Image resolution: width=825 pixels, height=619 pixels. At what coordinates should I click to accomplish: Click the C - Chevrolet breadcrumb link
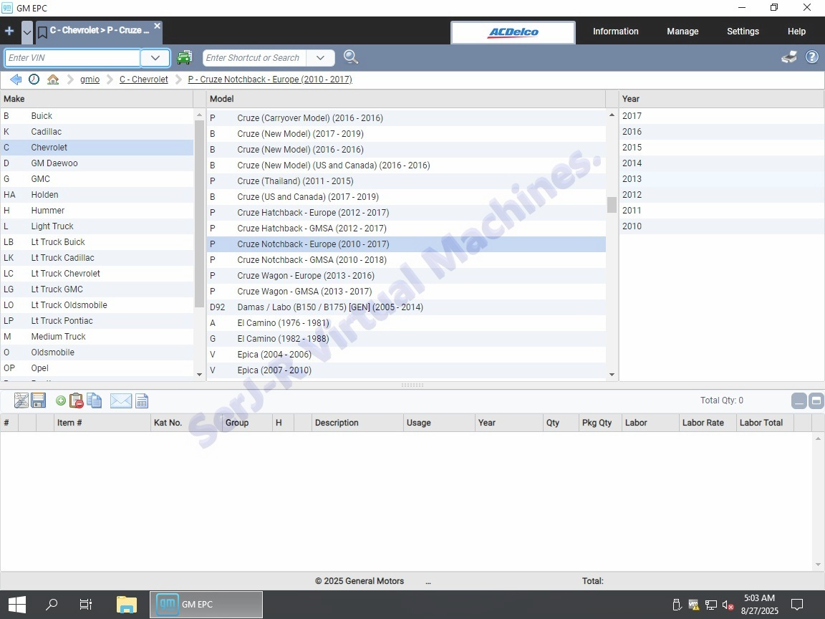pos(143,80)
